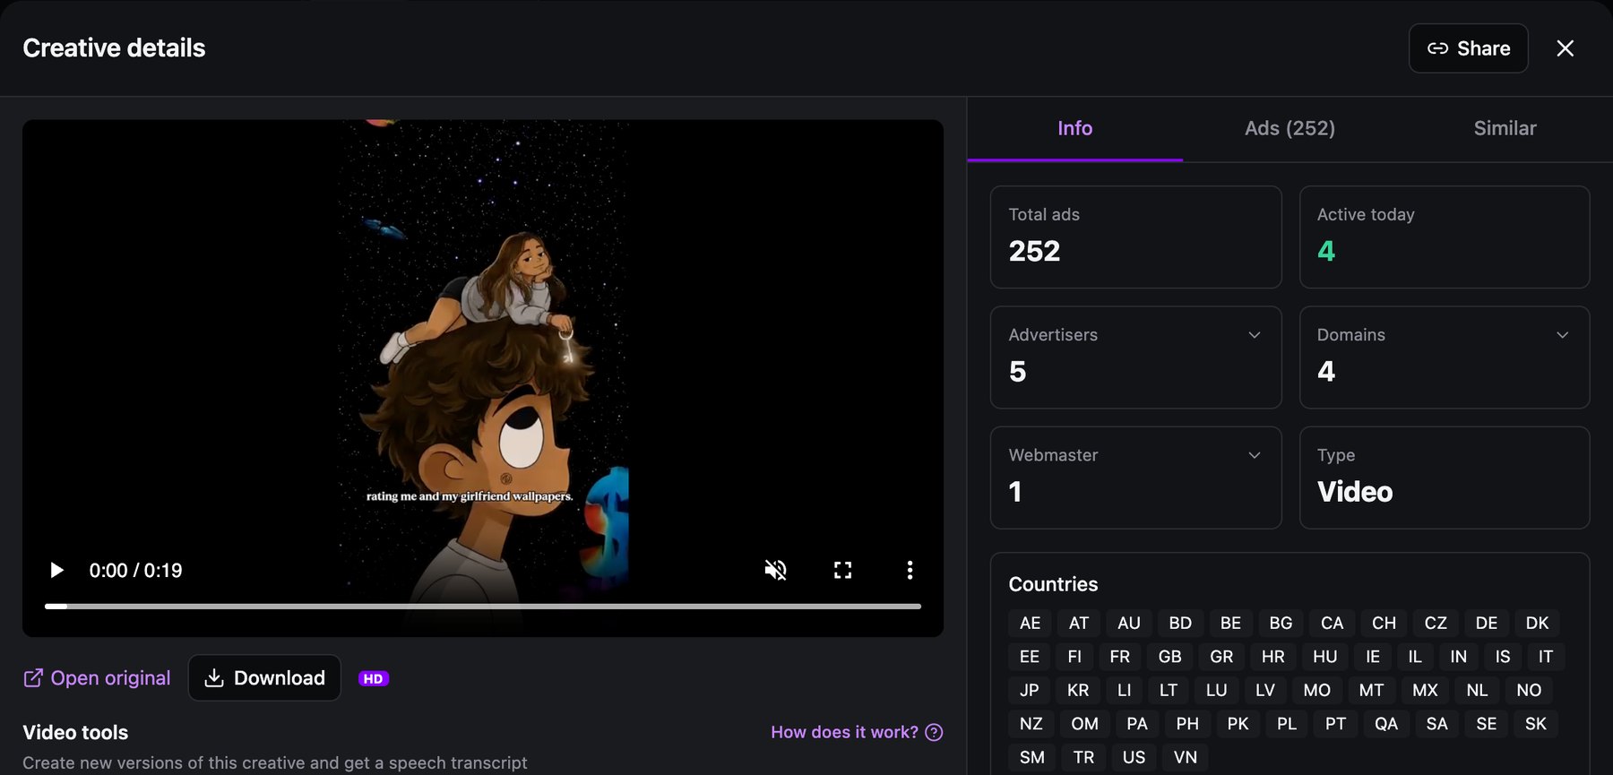Expand the Webmaster card
This screenshot has height=775, width=1613.
1135,478
